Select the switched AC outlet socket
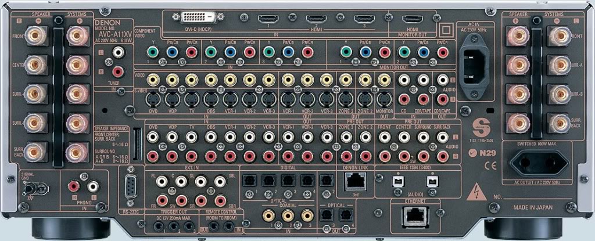595x241 pixels. (539, 162)
